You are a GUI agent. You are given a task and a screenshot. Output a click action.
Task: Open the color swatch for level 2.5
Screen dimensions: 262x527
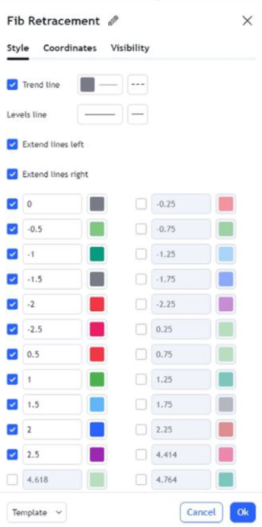click(x=97, y=455)
